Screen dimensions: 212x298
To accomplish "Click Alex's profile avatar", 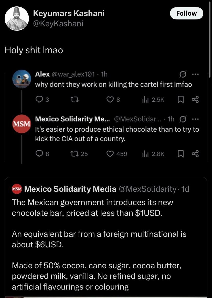I will point(22,79).
